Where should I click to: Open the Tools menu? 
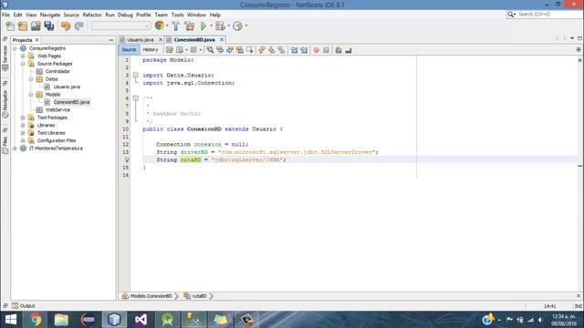[178, 15]
